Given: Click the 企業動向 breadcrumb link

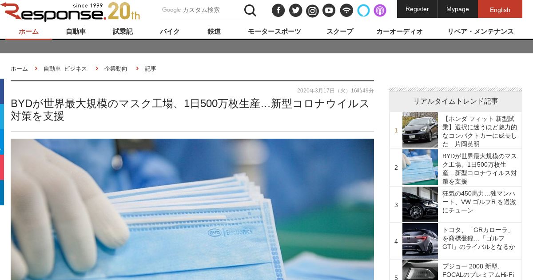Looking at the screenshot, I should coord(116,69).
